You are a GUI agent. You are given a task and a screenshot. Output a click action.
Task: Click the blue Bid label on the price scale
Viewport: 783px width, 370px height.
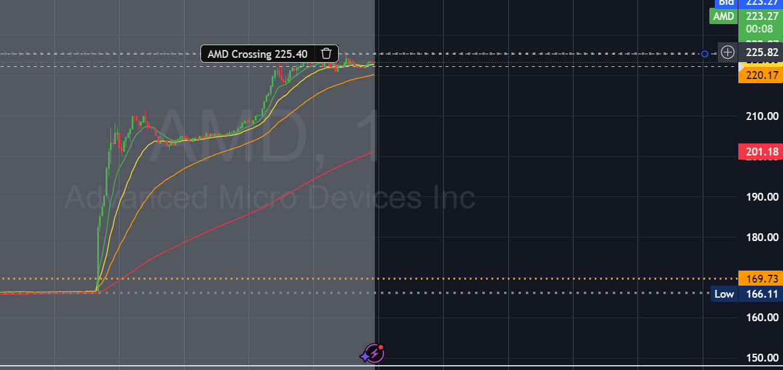(726, 2)
